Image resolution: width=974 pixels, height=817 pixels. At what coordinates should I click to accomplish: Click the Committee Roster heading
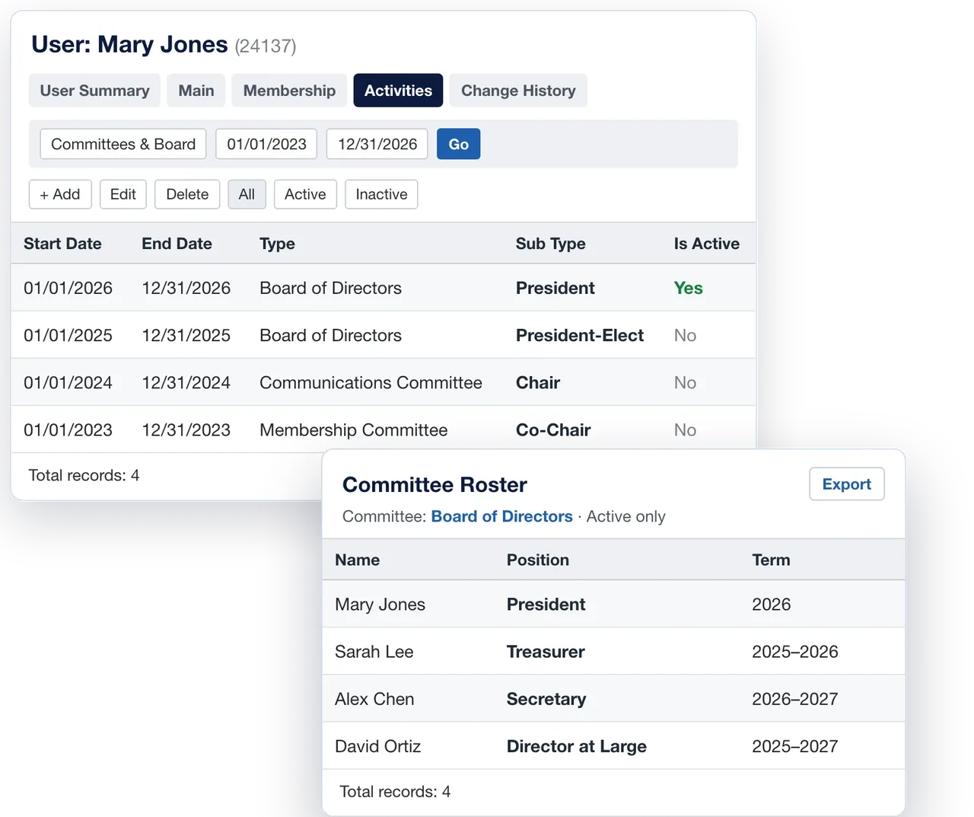[x=434, y=484]
